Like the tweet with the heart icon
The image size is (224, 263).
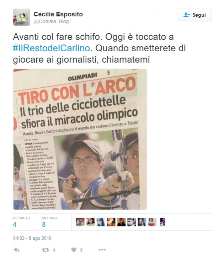click(74, 250)
